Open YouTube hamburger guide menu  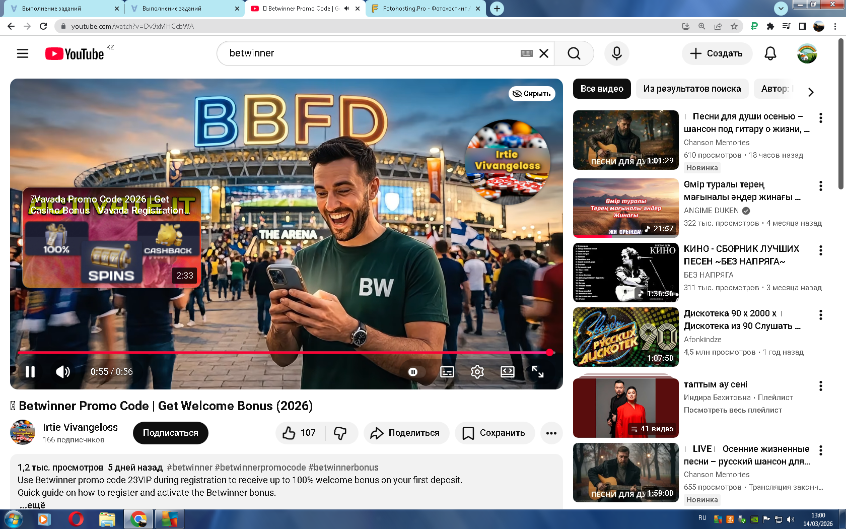[x=23, y=53]
